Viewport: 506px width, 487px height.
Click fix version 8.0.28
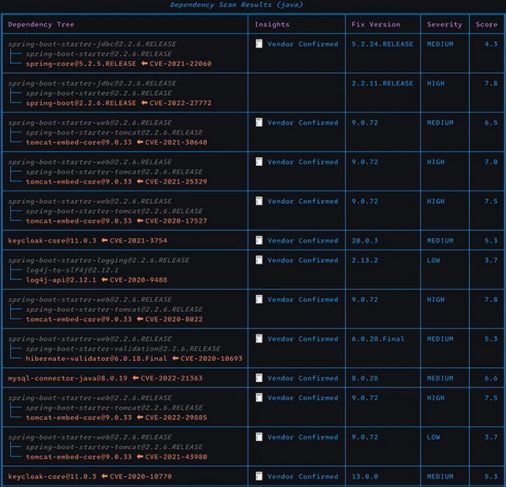364,378
